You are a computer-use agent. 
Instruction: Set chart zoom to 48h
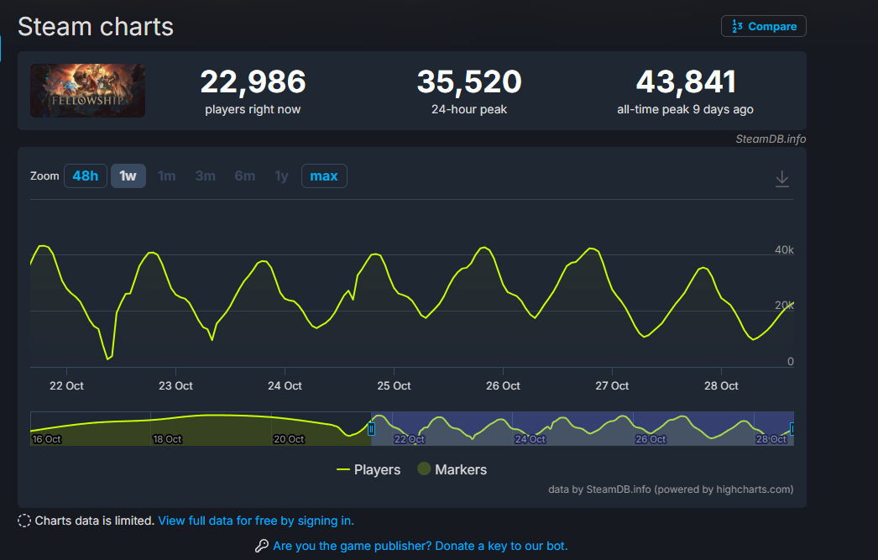pyautogui.click(x=85, y=175)
